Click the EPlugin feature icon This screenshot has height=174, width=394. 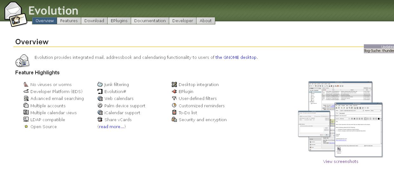(174, 91)
